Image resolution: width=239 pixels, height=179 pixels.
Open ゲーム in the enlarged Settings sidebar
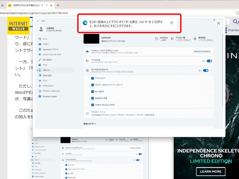click(x=43, y=81)
